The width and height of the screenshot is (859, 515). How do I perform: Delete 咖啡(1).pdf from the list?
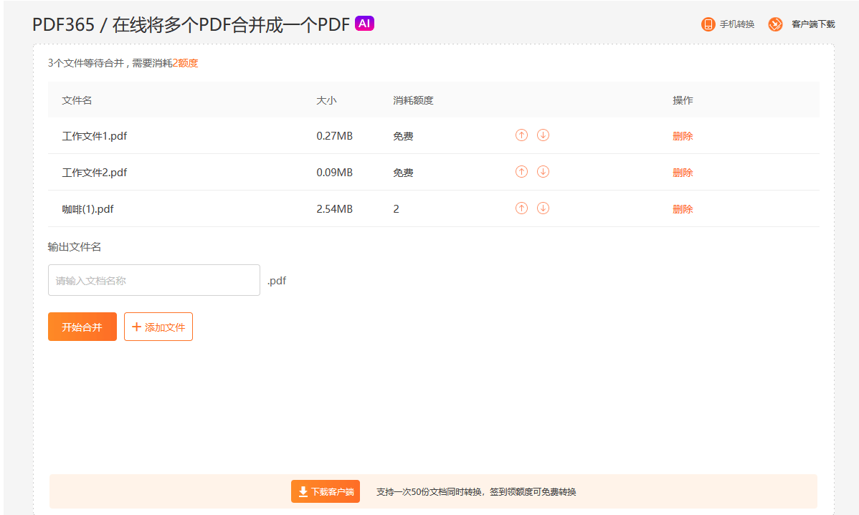(x=683, y=209)
